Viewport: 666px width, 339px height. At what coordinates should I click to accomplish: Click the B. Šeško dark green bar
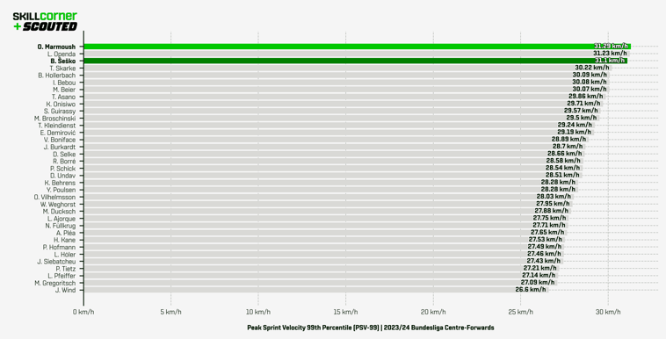pos(356,61)
